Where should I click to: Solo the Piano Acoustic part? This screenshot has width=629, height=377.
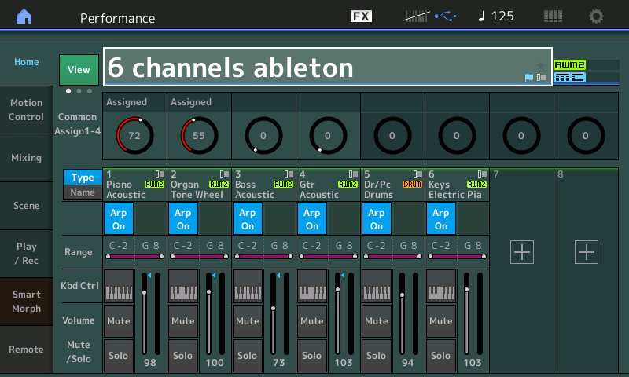point(119,355)
